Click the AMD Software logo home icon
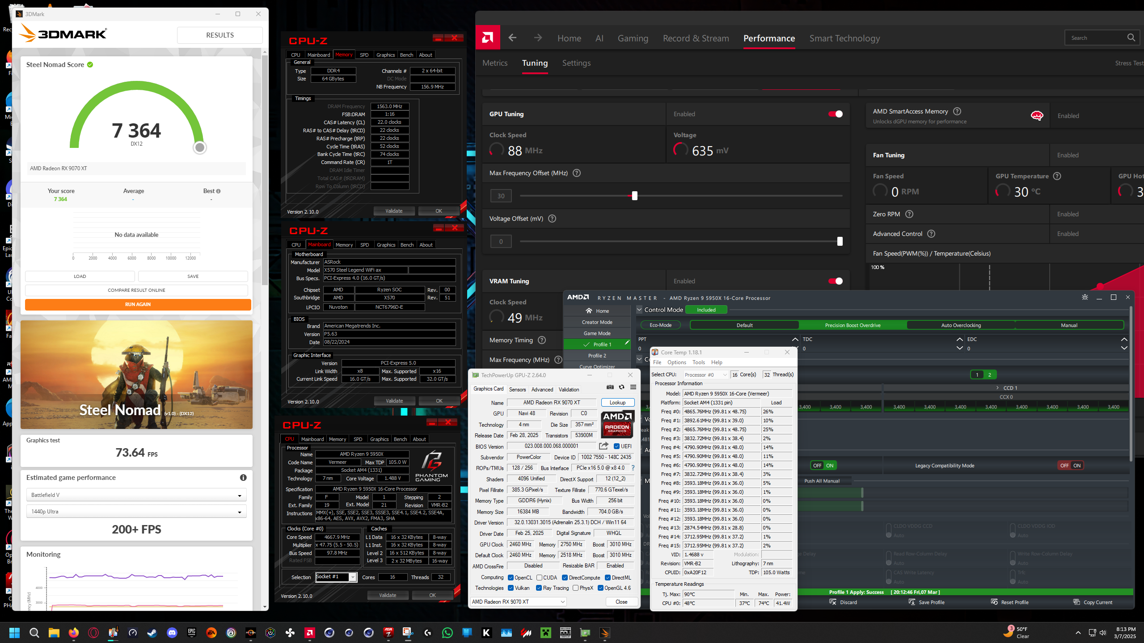The image size is (1144, 643). point(488,38)
